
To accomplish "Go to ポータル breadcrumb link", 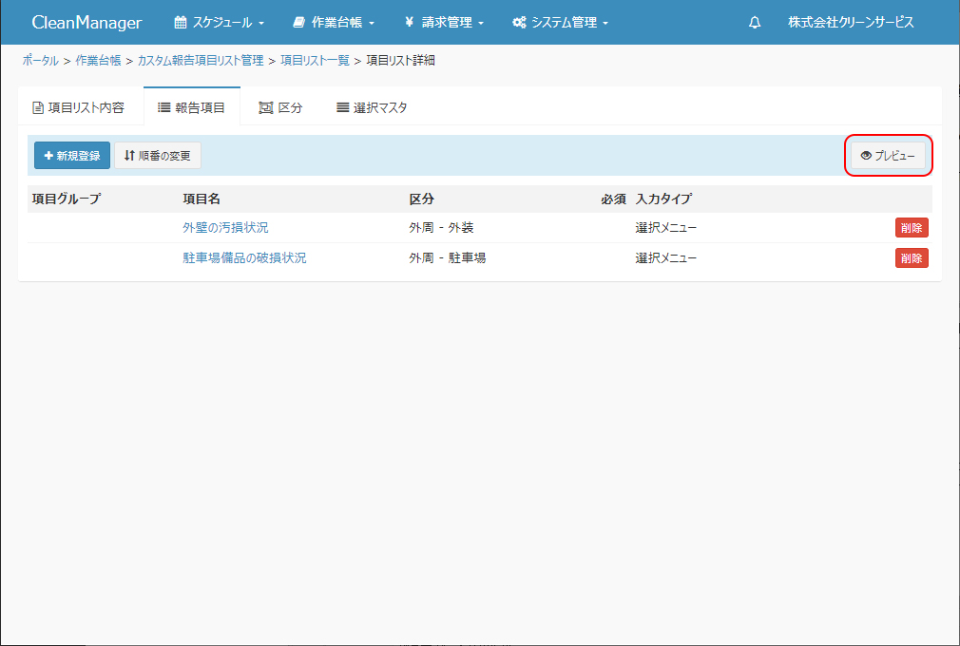I will click(40, 61).
